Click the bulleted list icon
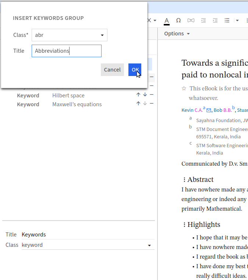Screen dimensions: 248x280 coord(227,20)
